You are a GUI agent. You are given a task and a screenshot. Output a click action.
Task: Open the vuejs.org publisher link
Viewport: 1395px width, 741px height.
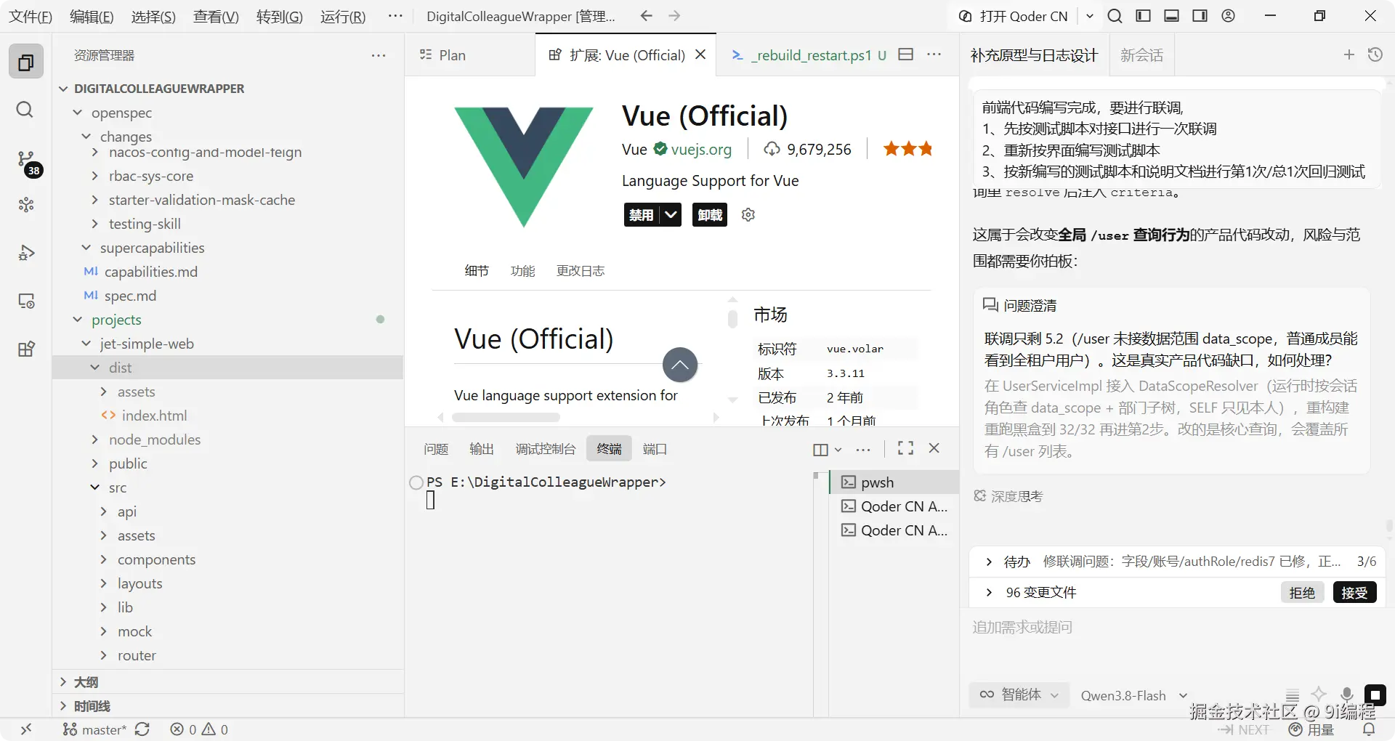coord(701,150)
